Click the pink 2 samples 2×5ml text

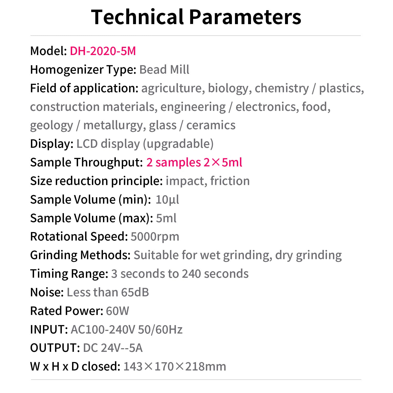(194, 162)
